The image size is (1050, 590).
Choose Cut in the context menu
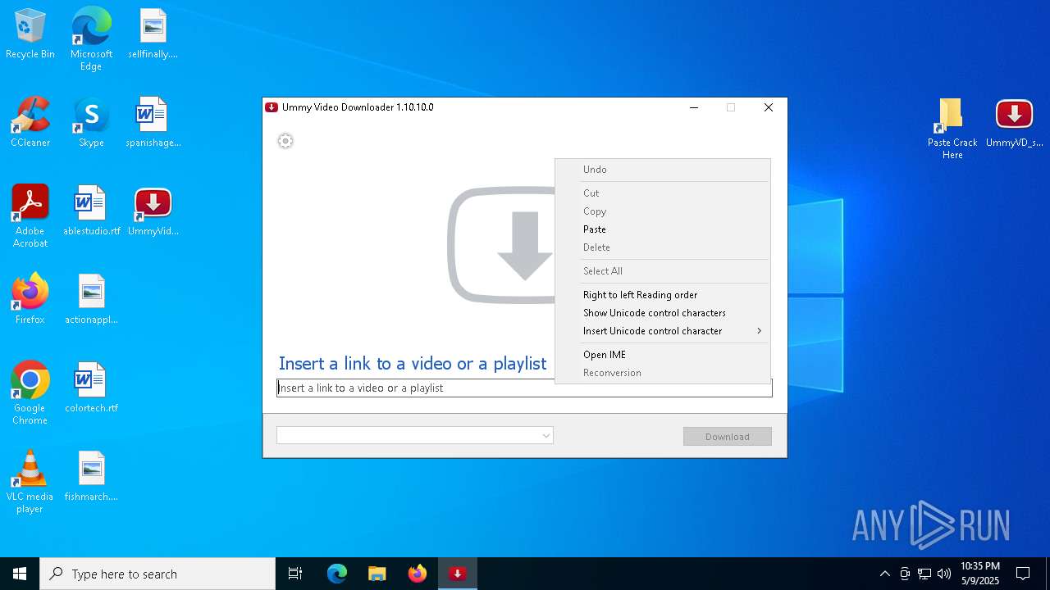click(663, 193)
